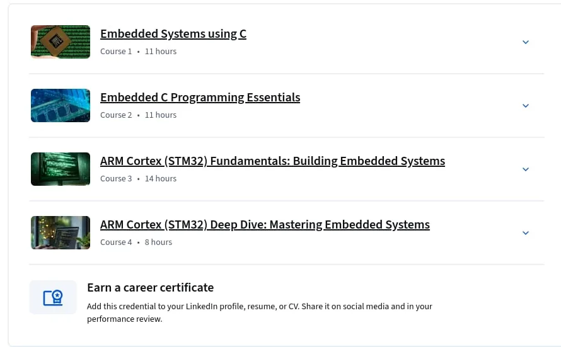Click the laptop thumbnail for Course 4
561x347 pixels.
pyautogui.click(x=61, y=232)
